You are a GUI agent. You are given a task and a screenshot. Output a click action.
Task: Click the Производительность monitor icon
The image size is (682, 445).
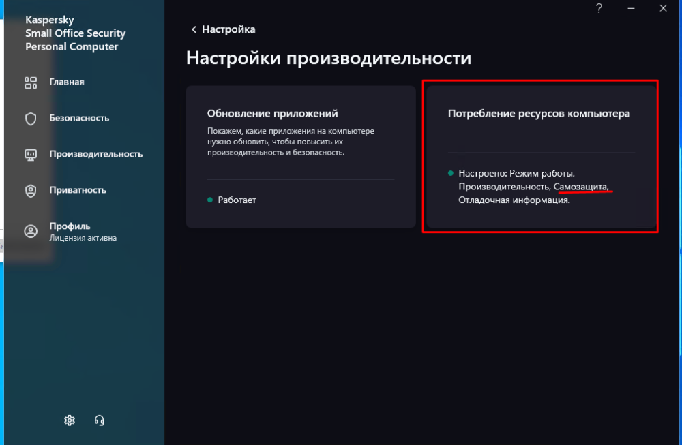point(31,155)
